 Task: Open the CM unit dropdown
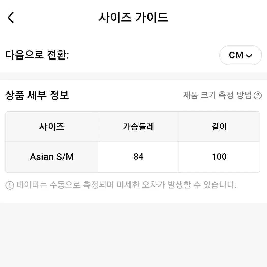(x=241, y=55)
